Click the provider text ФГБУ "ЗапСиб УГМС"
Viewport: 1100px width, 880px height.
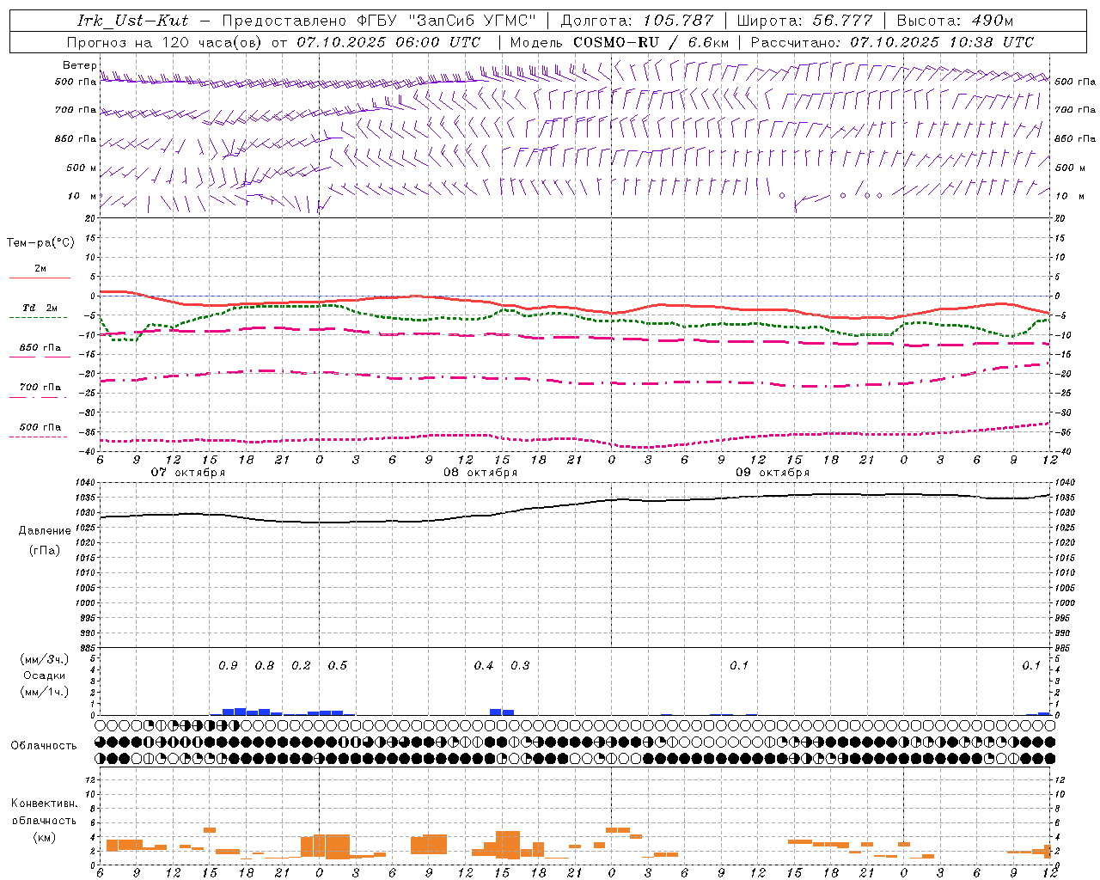coord(446,21)
